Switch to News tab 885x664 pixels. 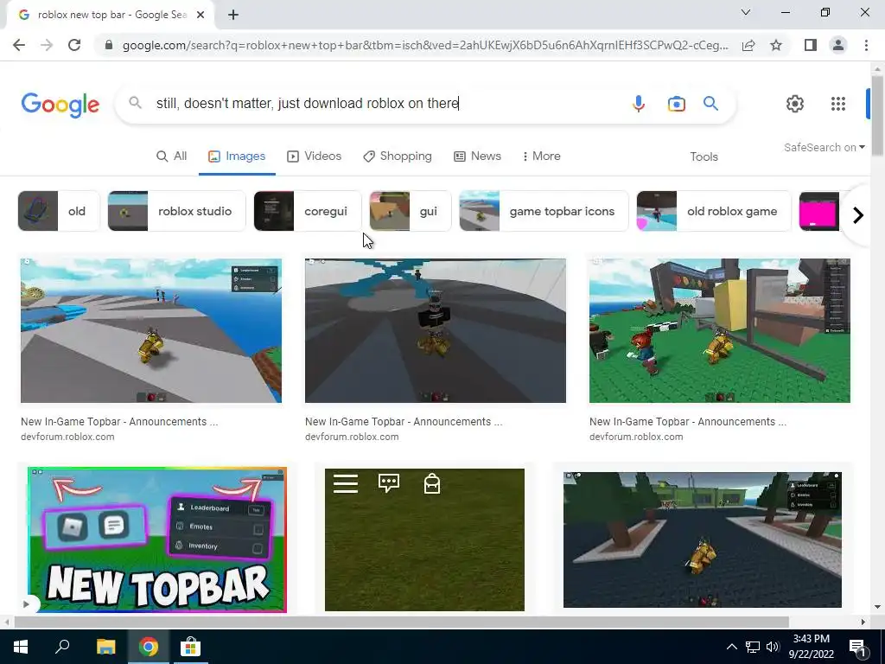click(477, 156)
